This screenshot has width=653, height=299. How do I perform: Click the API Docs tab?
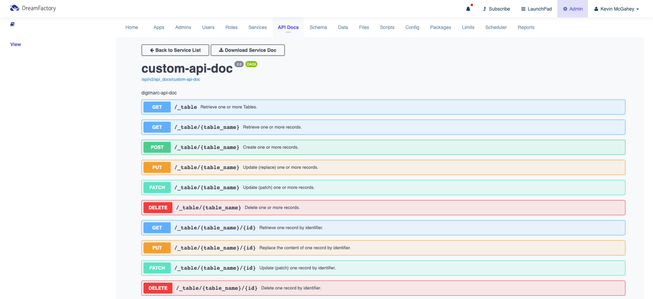click(288, 27)
